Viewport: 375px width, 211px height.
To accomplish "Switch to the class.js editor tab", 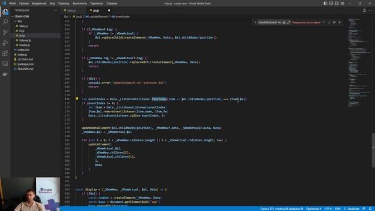I will [71, 11].
